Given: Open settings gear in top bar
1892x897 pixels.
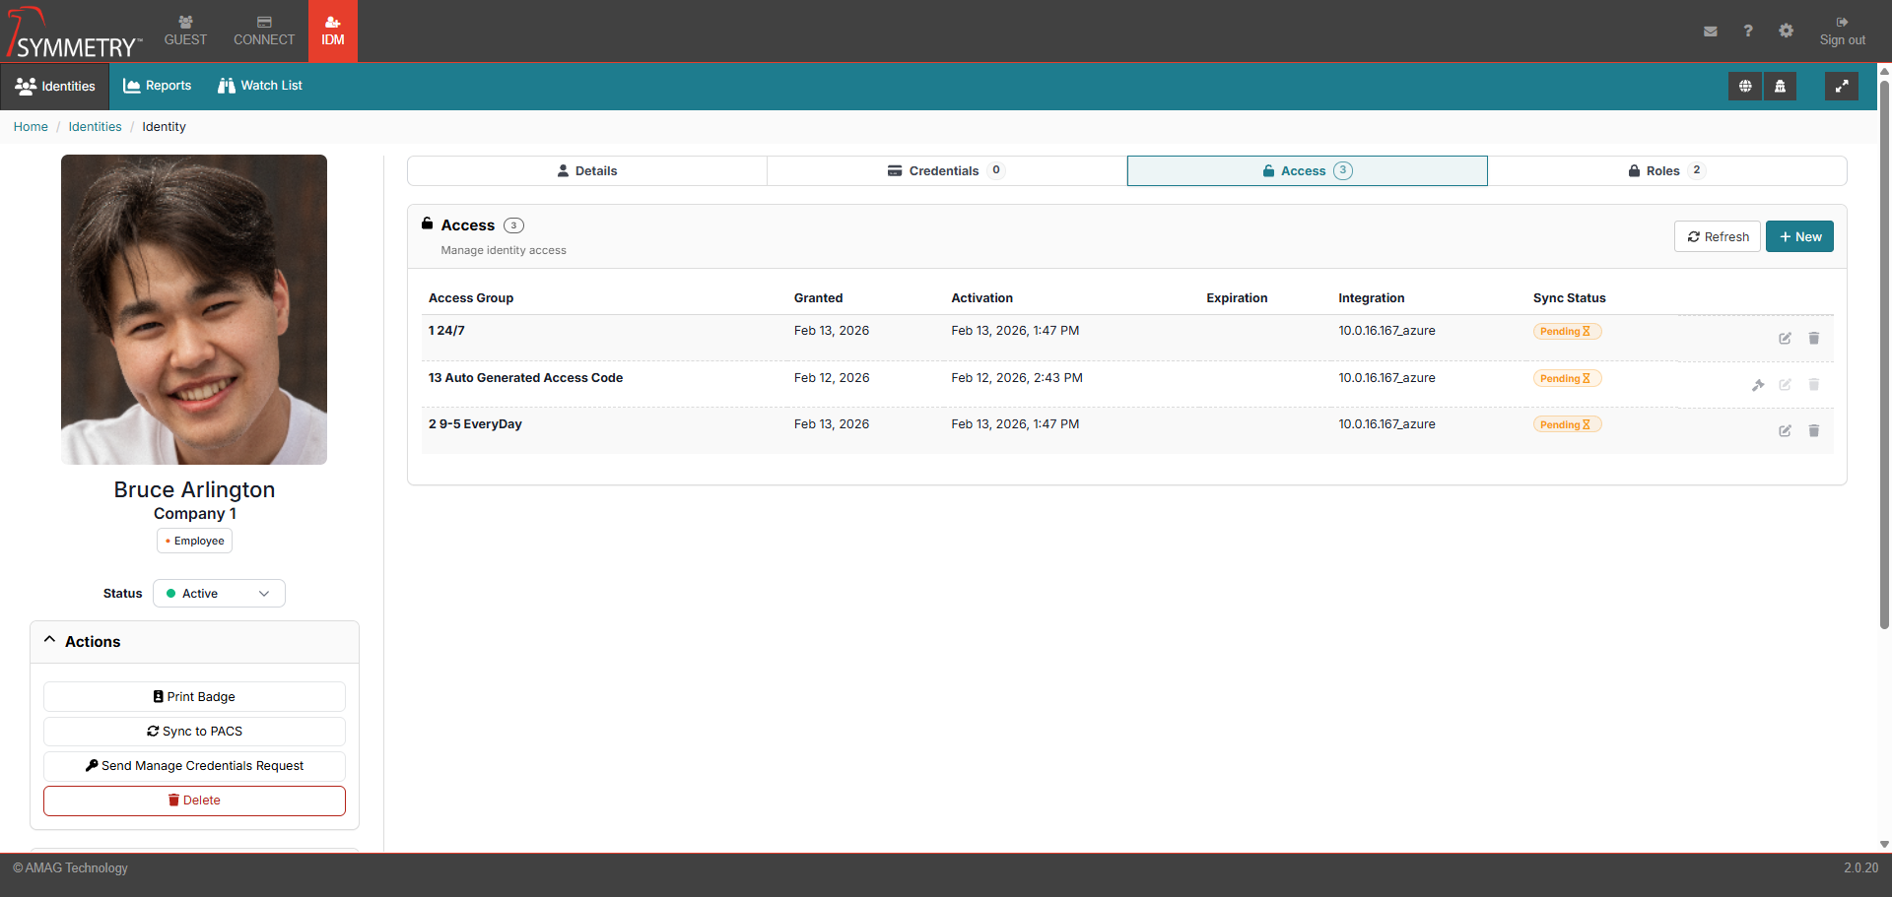Looking at the screenshot, I should tap(1786, 32).
